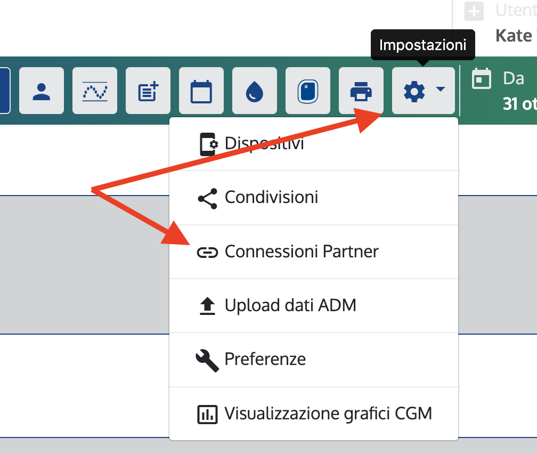Click the Impostazioni gear icon
Screen dimensions: 537x454
(x=414, y=91)
